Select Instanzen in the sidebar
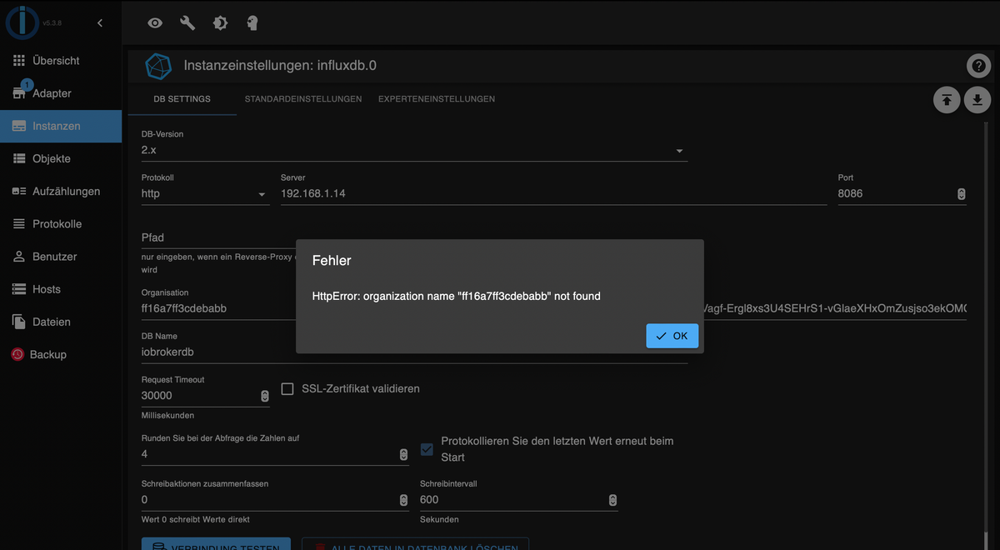This screenshot has height=550, width=1000. click(61, 126)
